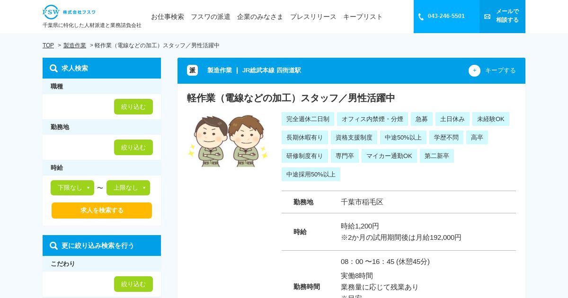Open the 企業のみなさま menu item
This screenshot has width=568, height=298.
260,17
